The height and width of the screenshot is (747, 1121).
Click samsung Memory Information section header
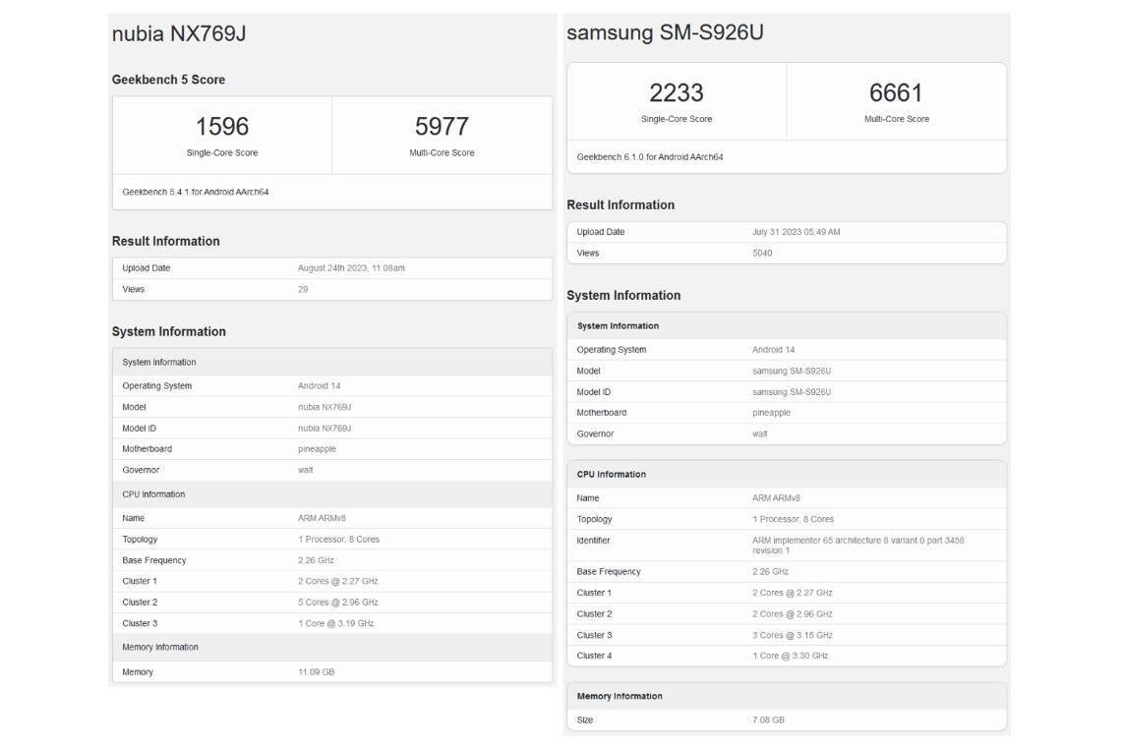(x=787, y=696)
